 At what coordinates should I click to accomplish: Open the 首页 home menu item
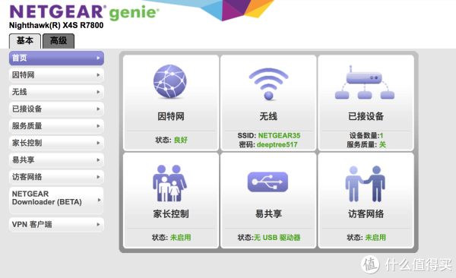pos(56,58)
